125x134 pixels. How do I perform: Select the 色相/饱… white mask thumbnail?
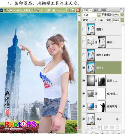click(x=102, y=94)
